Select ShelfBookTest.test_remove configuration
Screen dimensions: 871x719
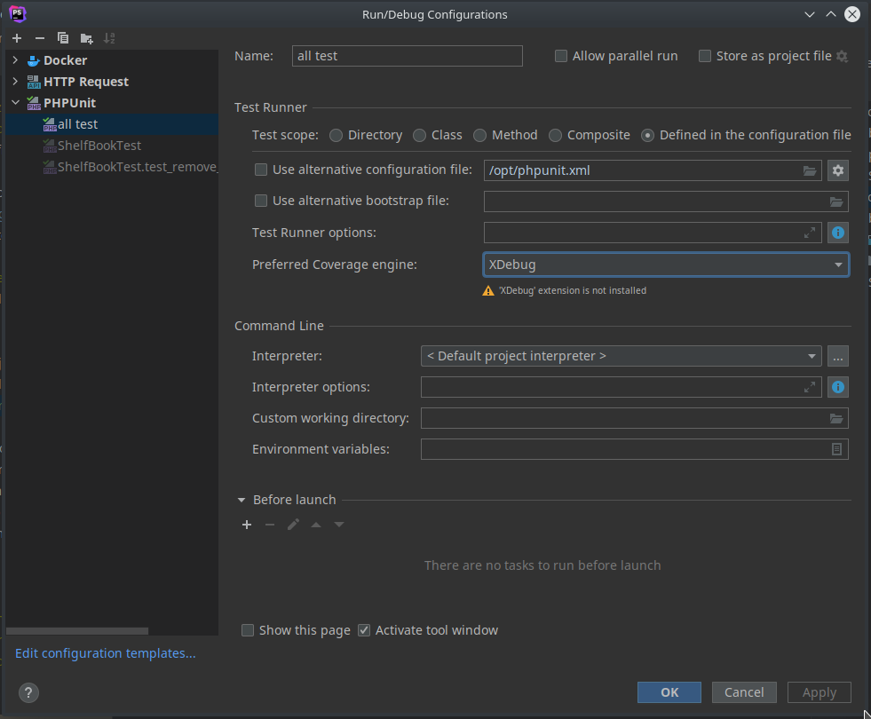pos(112,167)
